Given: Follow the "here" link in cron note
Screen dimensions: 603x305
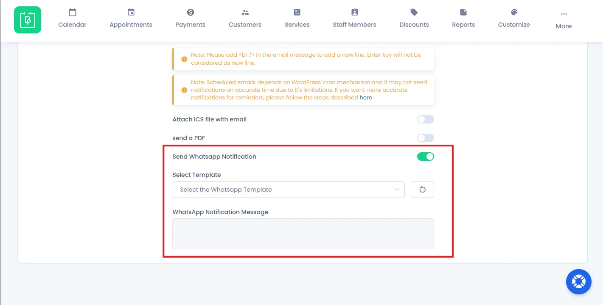Looking at the screenshot, I should (x=366, y=97).
